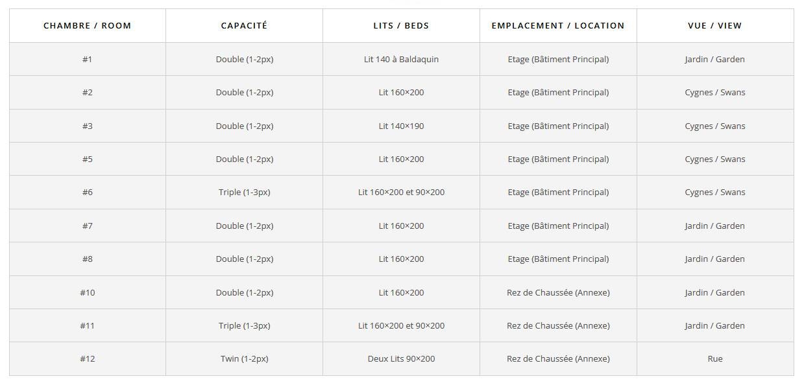Click the Lit 140×190 bed cell
This screenshot has height=385, width=804.
(x=401, y=126)
